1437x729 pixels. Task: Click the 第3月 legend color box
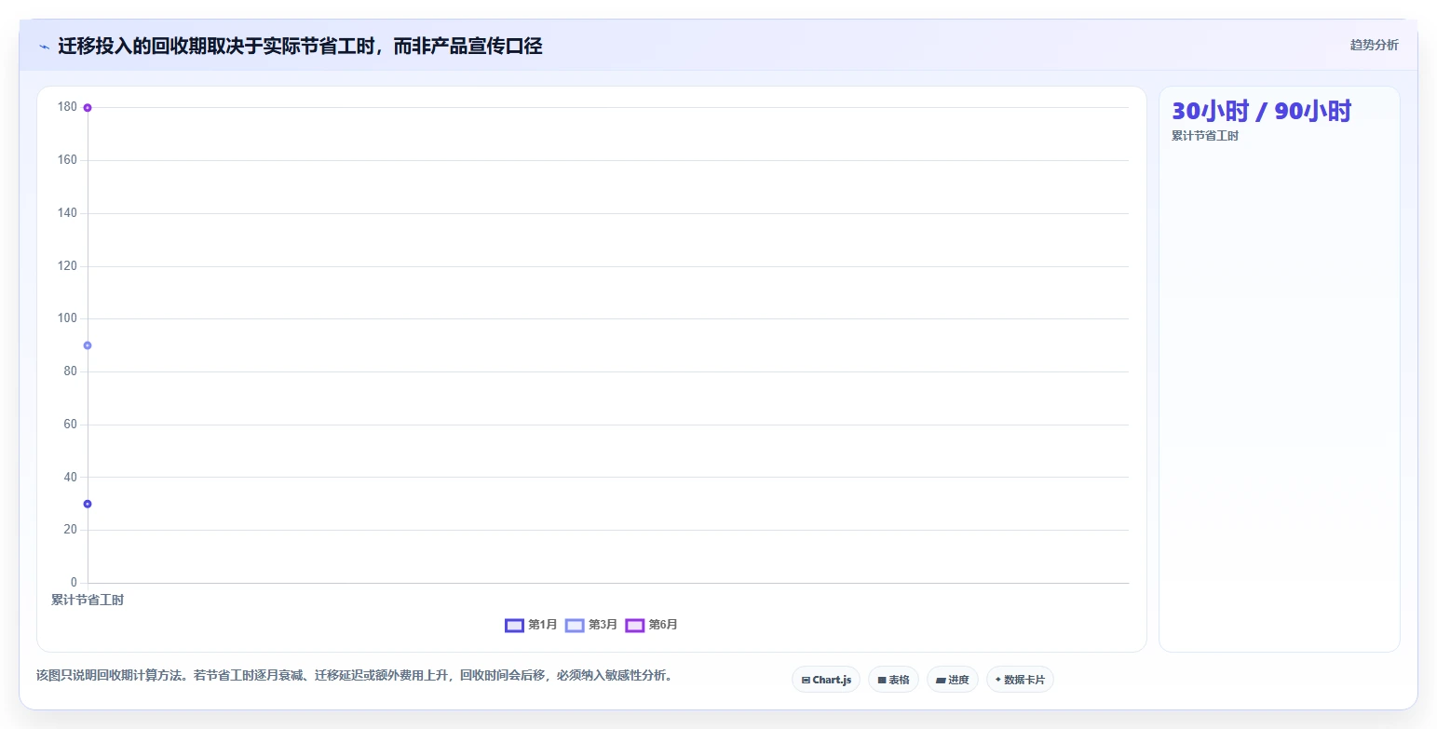tap(575, 625)
